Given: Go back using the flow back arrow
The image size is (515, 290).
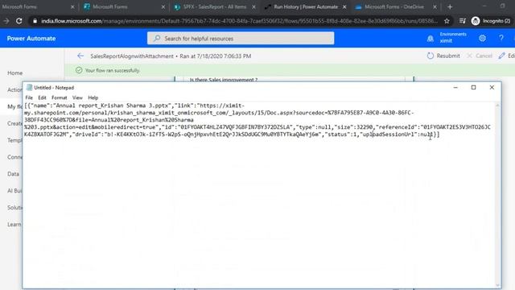Looking at the screenshot, I should [x=80, y=56].
